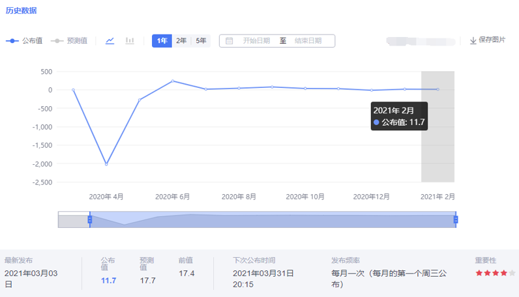Save chart via 保存图片 button
Viewport: 519px width, 297px height.
point(488,40)
